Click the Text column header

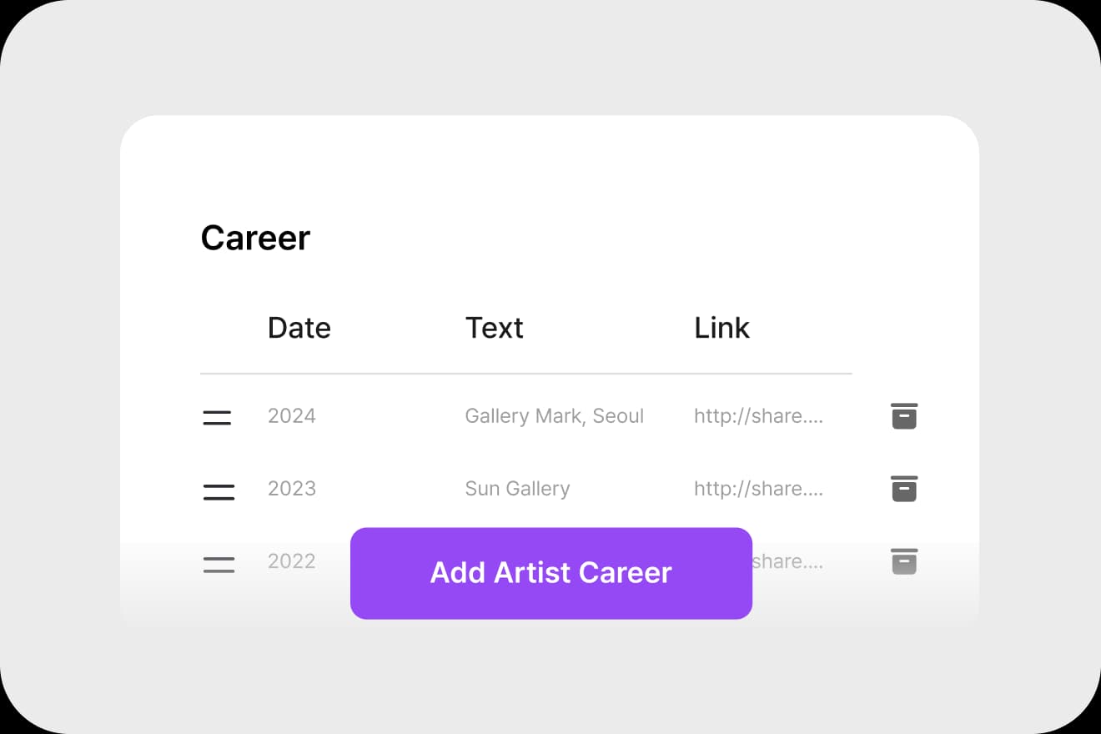click(494, 328)
